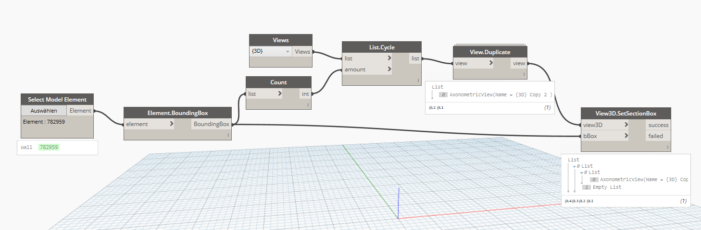Click the Count node's list input chevron

[280, 93]
